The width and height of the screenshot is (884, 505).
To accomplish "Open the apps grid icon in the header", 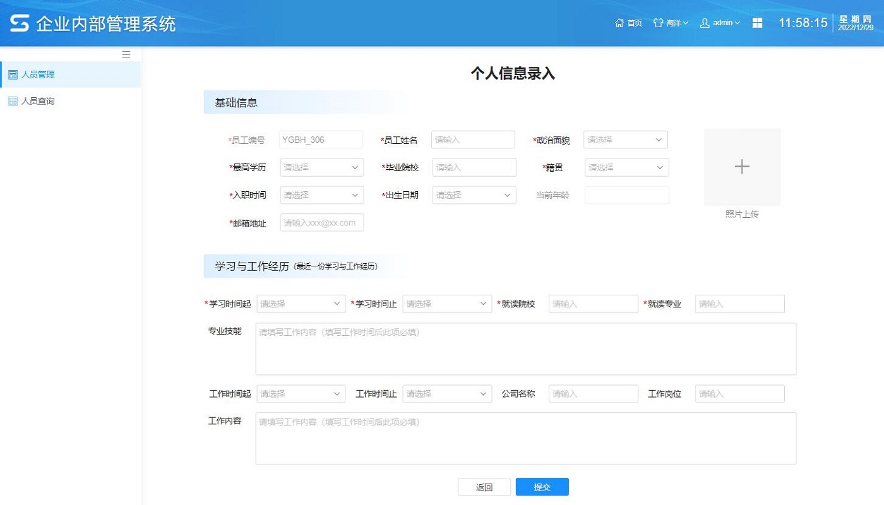I will pyautogui.click(x=756, y=23).
